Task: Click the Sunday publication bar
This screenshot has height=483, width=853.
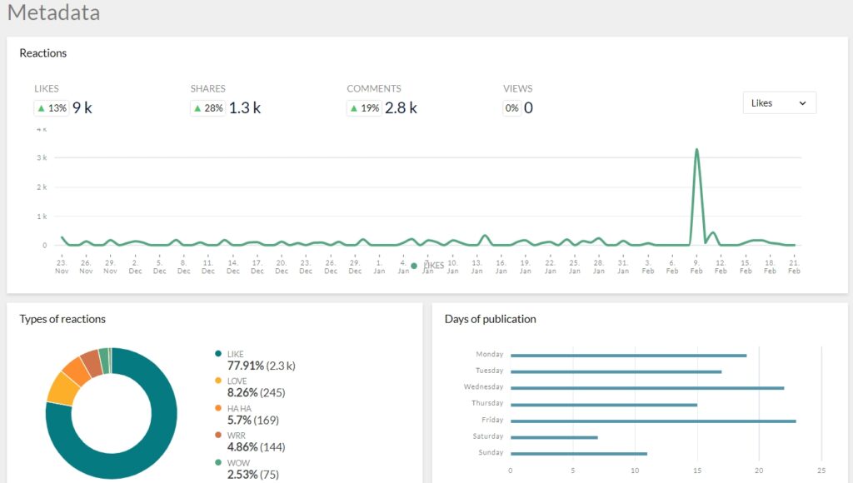Action: pos(579,454)
